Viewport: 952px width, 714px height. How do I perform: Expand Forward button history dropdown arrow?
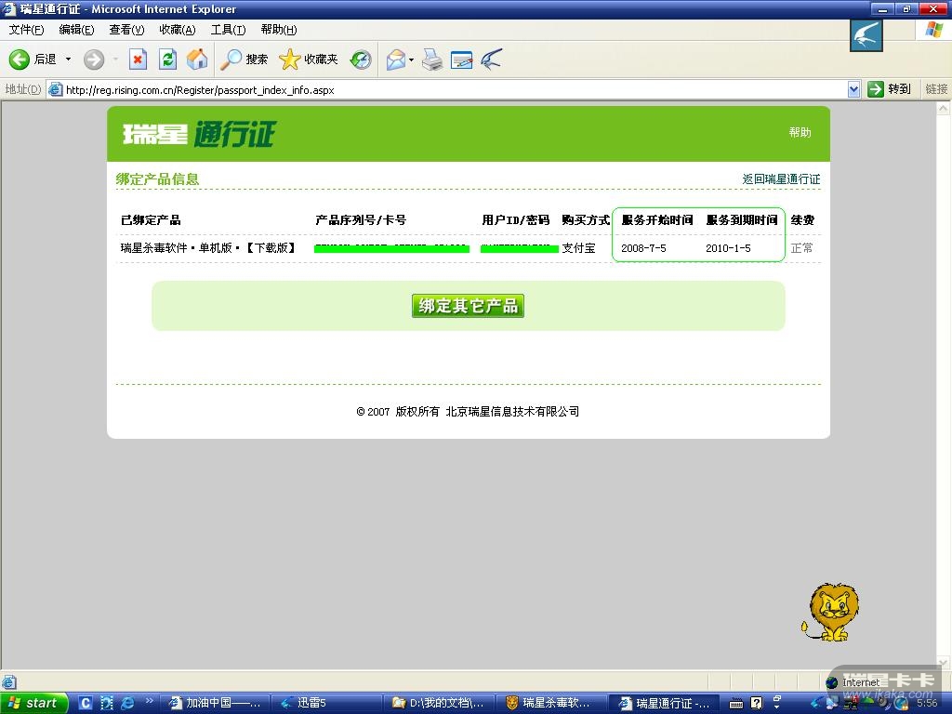(115, 59)
